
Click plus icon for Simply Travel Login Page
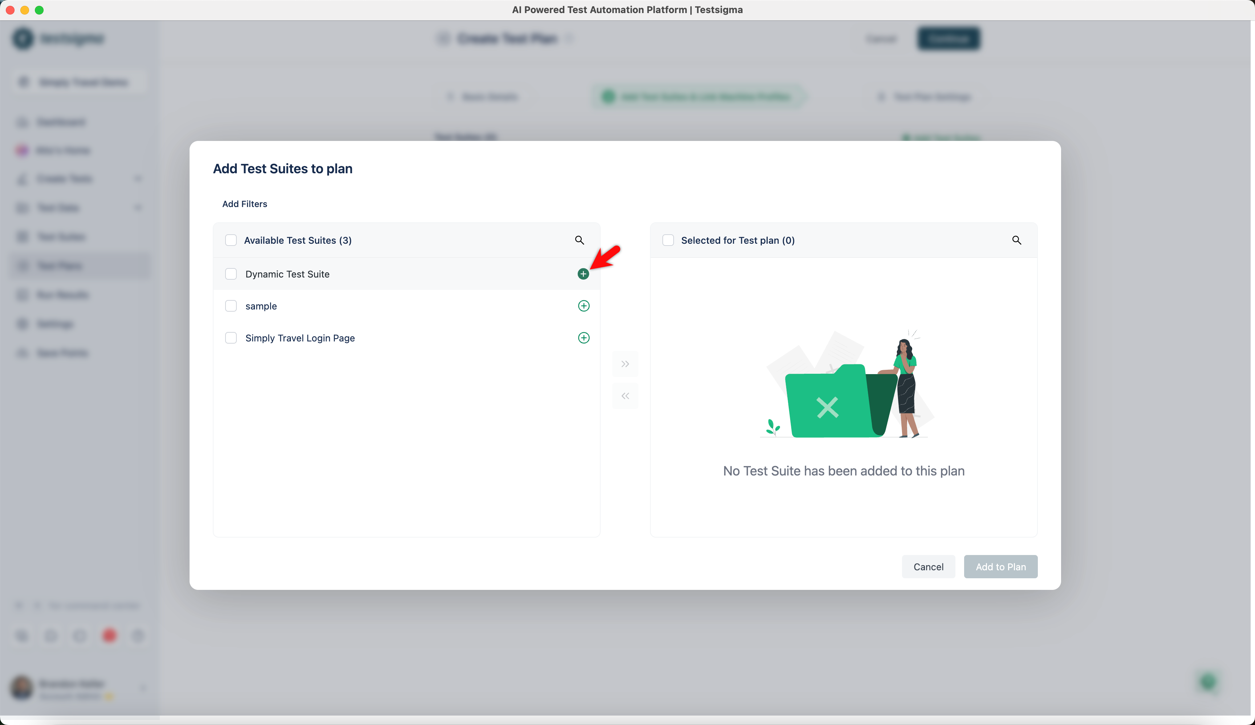pos(584,337)
